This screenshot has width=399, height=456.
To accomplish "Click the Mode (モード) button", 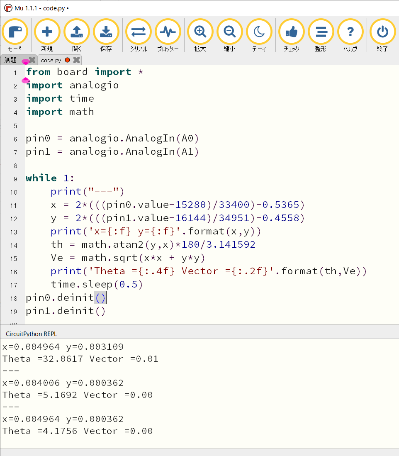I will [15, 32].
